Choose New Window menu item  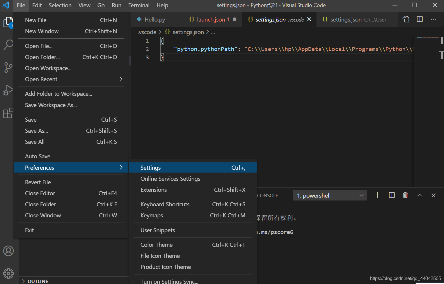[71, 31]
